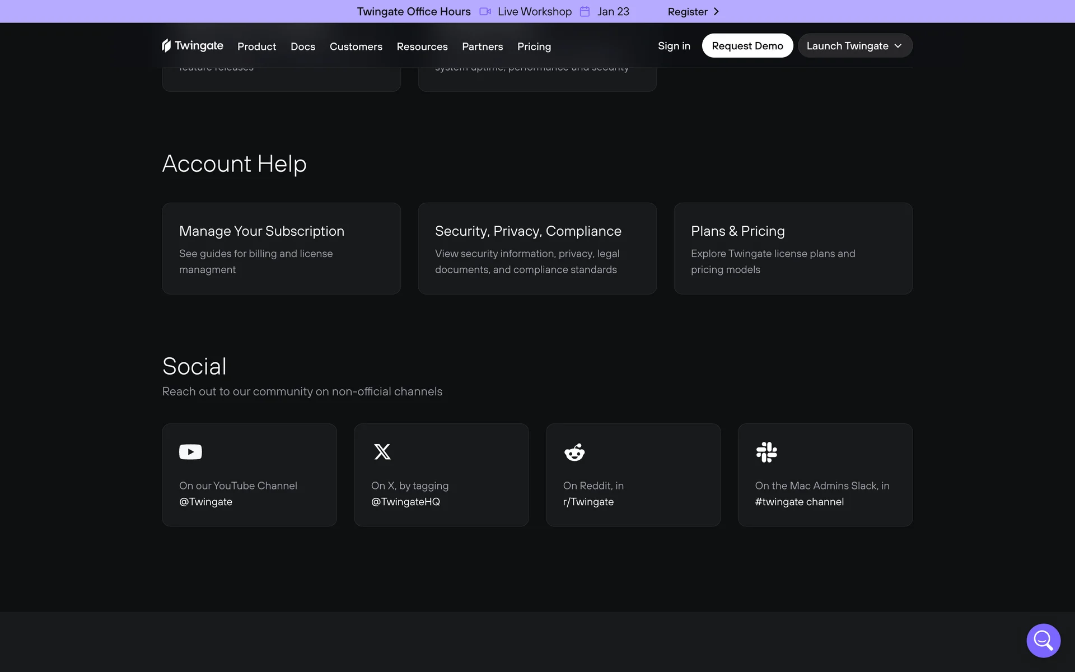Go to the Docs nav item

(x=303, y=46)
